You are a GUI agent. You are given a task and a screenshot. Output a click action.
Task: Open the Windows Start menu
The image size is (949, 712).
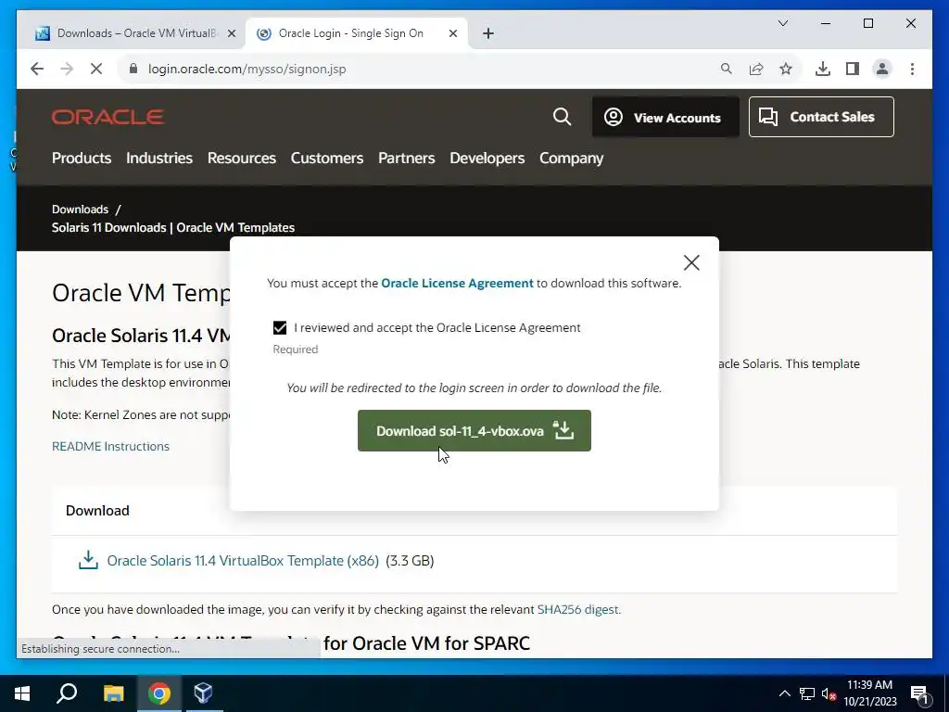point(22,693)
